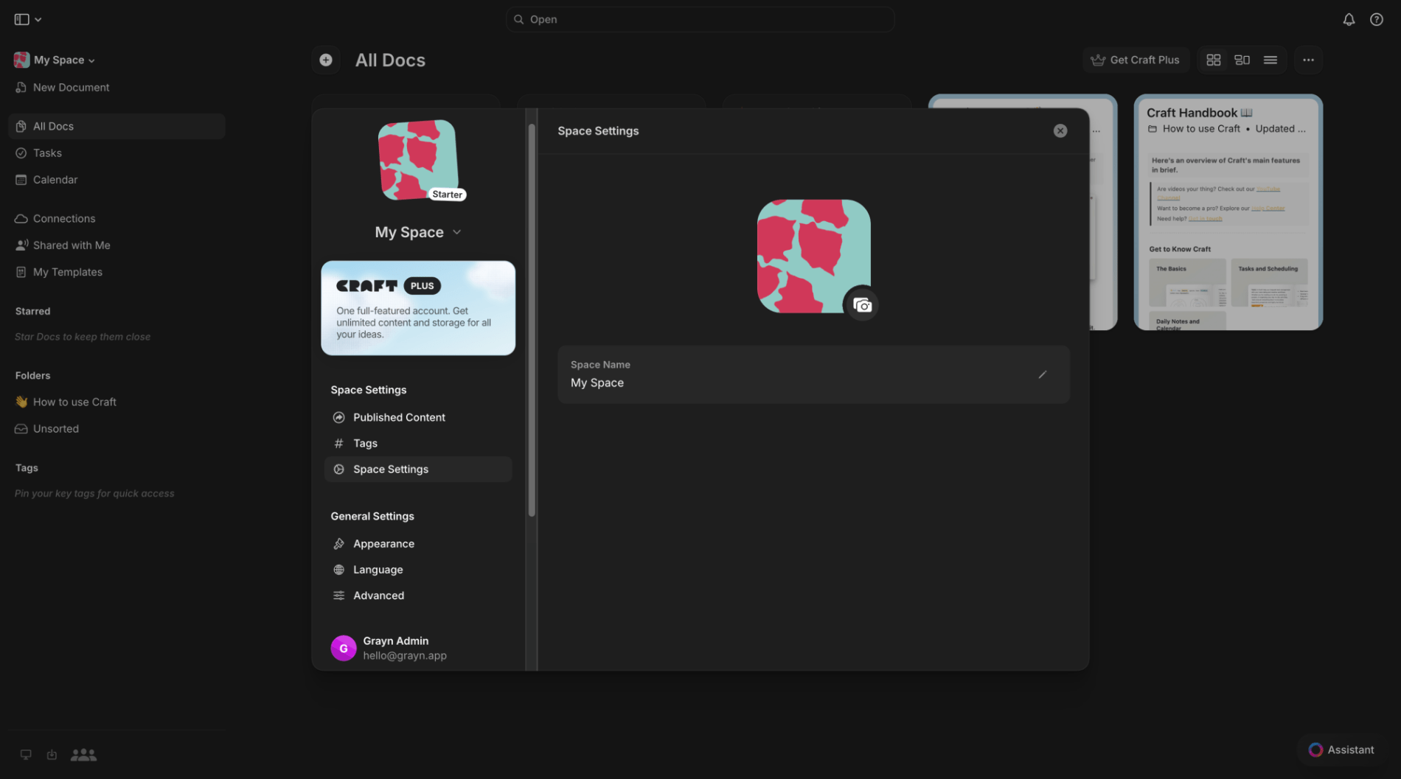
Task: Click the settings panel scrollbar
Action: 532,321
